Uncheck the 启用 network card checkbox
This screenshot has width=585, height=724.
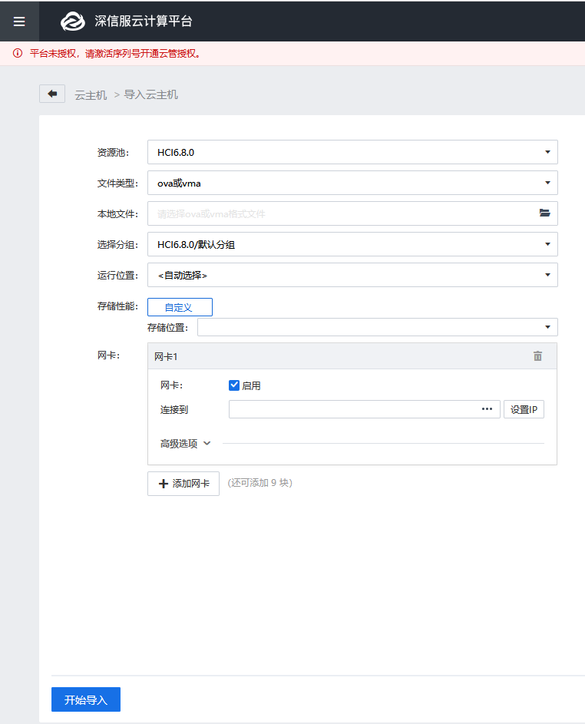pyautogui.click(x=234, y=385)
